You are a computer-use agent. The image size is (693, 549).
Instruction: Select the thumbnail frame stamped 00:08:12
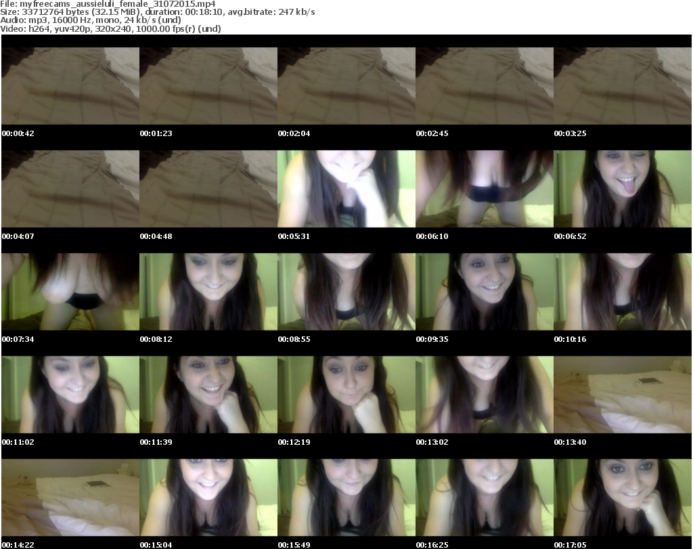point(208,292)
